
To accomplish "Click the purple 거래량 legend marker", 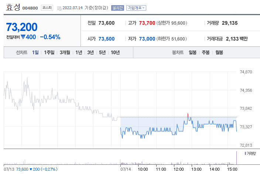I will (245, 153).
